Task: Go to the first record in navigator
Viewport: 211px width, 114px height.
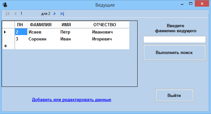Action: (x=8, y=14)
